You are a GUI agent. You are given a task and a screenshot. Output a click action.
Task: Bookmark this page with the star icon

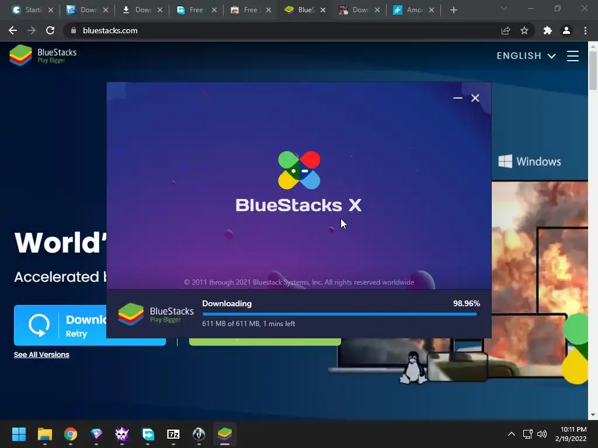[x=524, y=30]
